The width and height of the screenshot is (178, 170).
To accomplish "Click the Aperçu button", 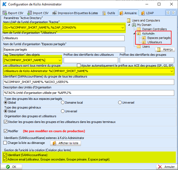I will [165, 50].
